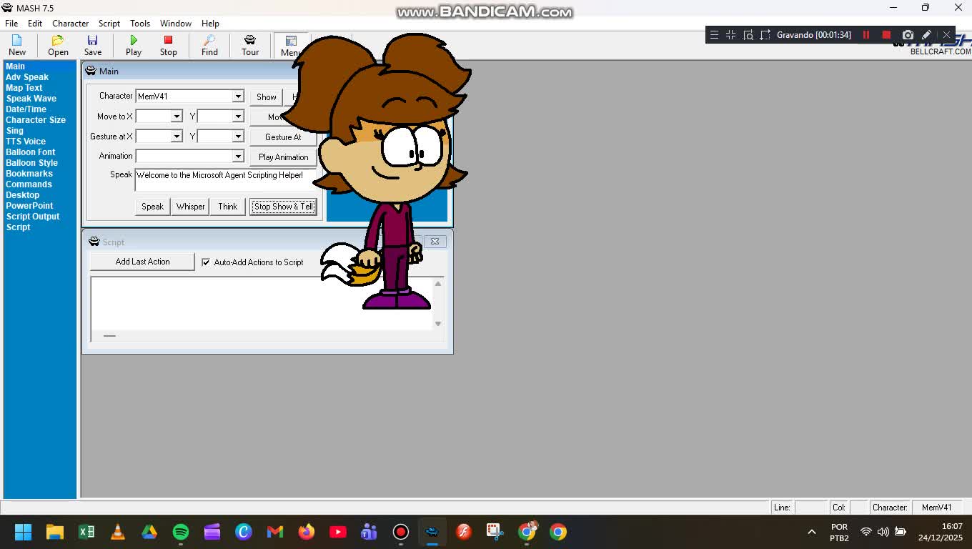Open Microsoft Teams from taskbar

pos(370,532)
